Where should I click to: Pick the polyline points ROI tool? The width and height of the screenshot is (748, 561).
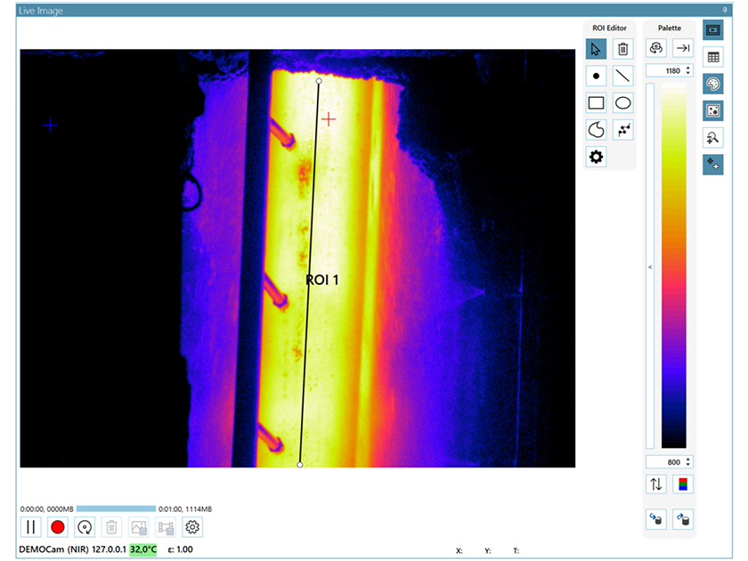(x=623, y=130)
